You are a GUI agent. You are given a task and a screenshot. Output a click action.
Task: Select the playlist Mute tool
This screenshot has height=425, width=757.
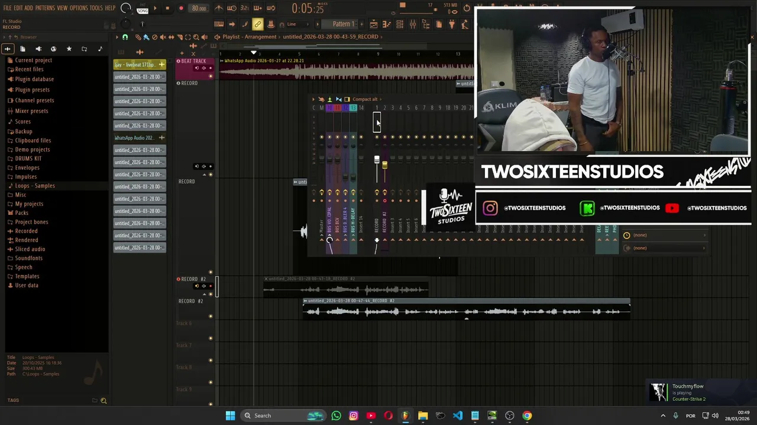click(163, 37)
